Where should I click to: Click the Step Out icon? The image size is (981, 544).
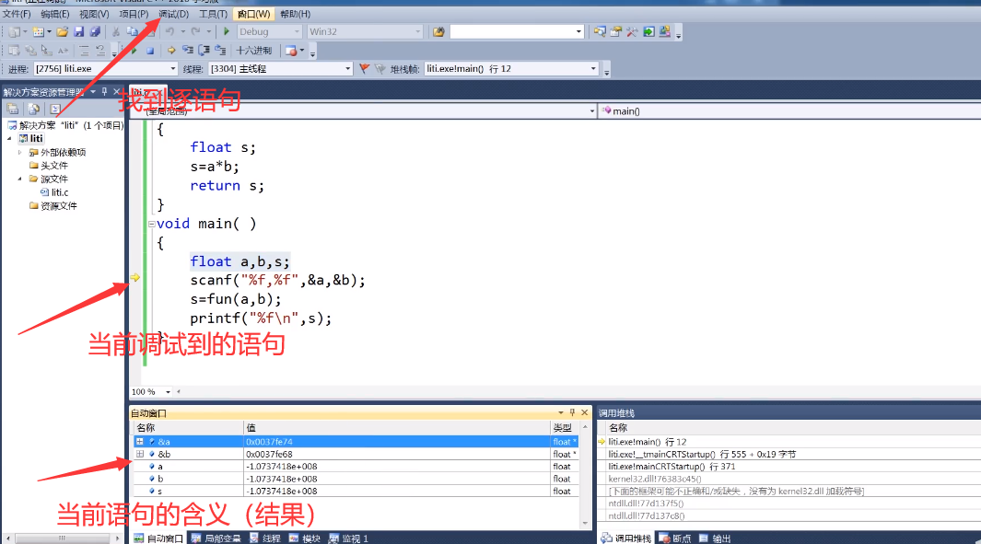pyautogui.click(x=220, y=50)
